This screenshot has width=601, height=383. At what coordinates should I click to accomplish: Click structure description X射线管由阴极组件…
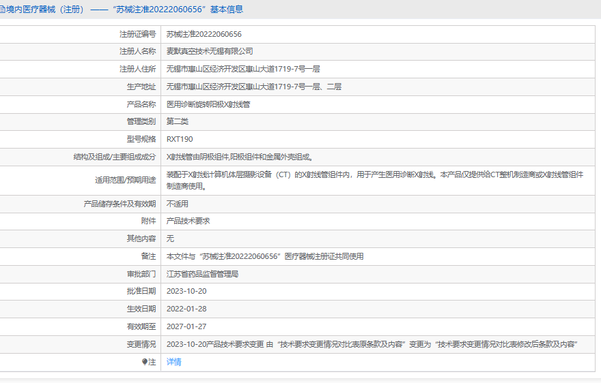tap(240, 157)
